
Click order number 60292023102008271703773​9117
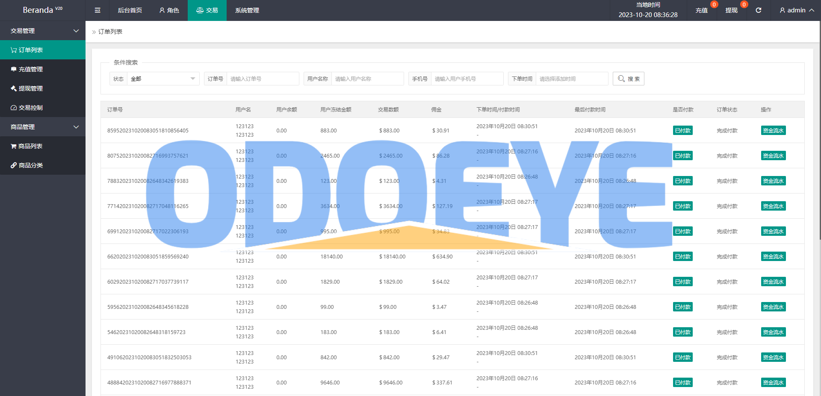tap(148, 282)
